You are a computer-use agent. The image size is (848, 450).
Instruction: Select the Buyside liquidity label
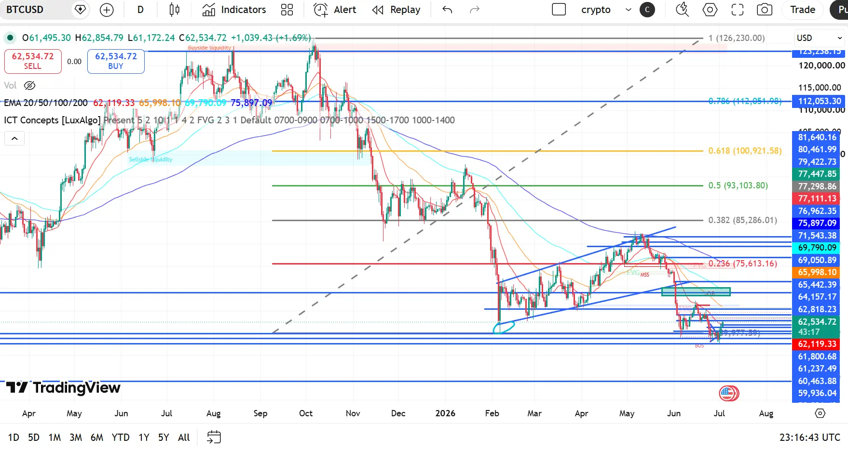pyautogui.click(x=209, y=48)
